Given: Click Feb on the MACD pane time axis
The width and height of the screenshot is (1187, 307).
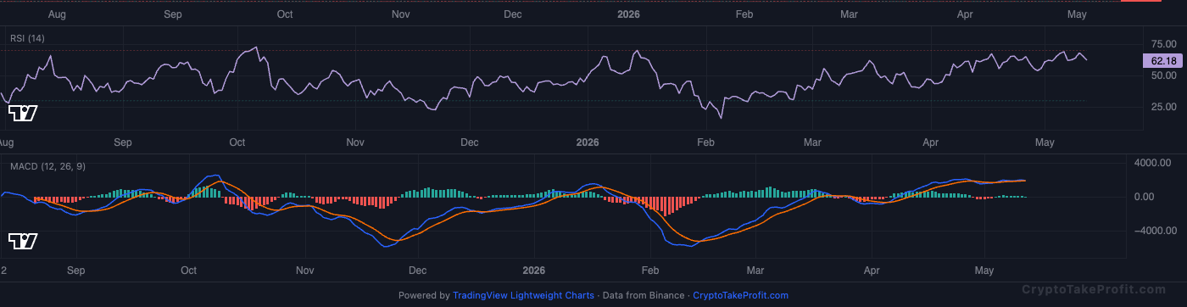Looking at the screenshot, I should point(650,271).
